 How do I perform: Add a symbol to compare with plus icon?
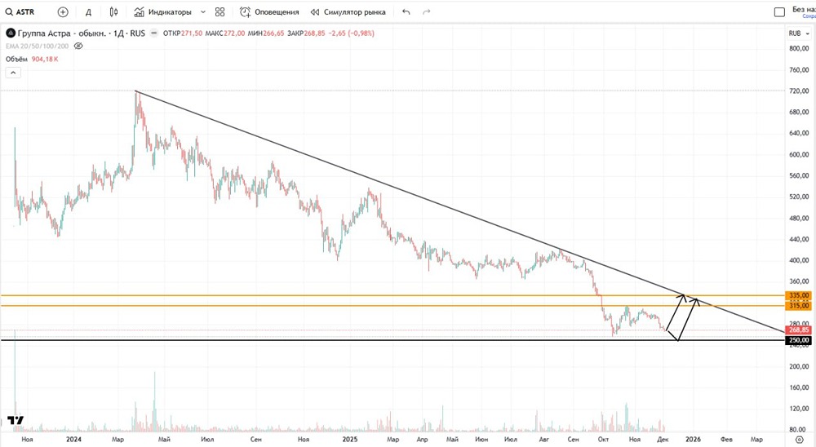(63, 12)
